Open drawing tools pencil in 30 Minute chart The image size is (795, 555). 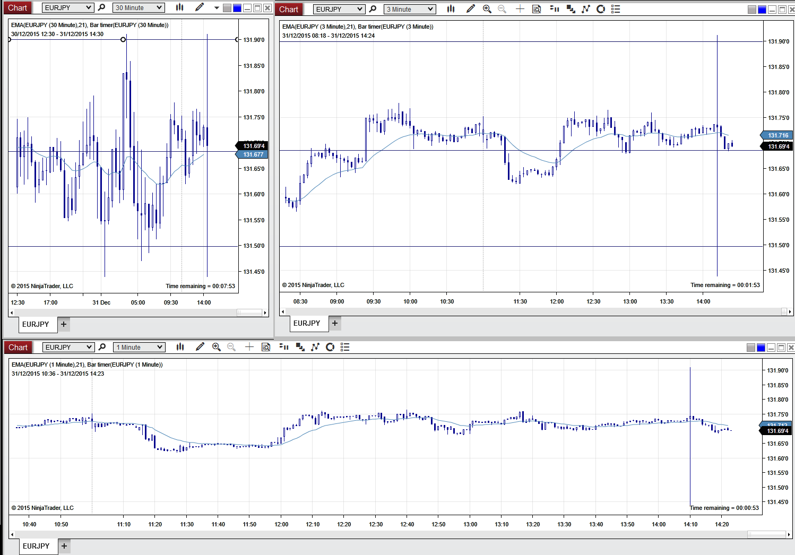(200, 7)
